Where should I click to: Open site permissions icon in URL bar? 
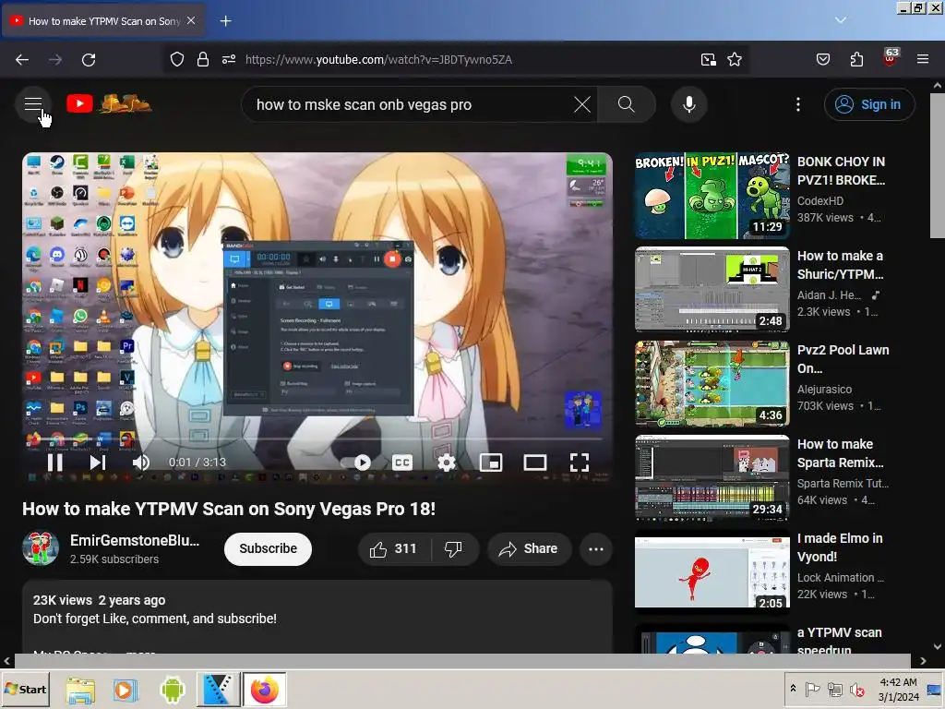coord(229,59)
